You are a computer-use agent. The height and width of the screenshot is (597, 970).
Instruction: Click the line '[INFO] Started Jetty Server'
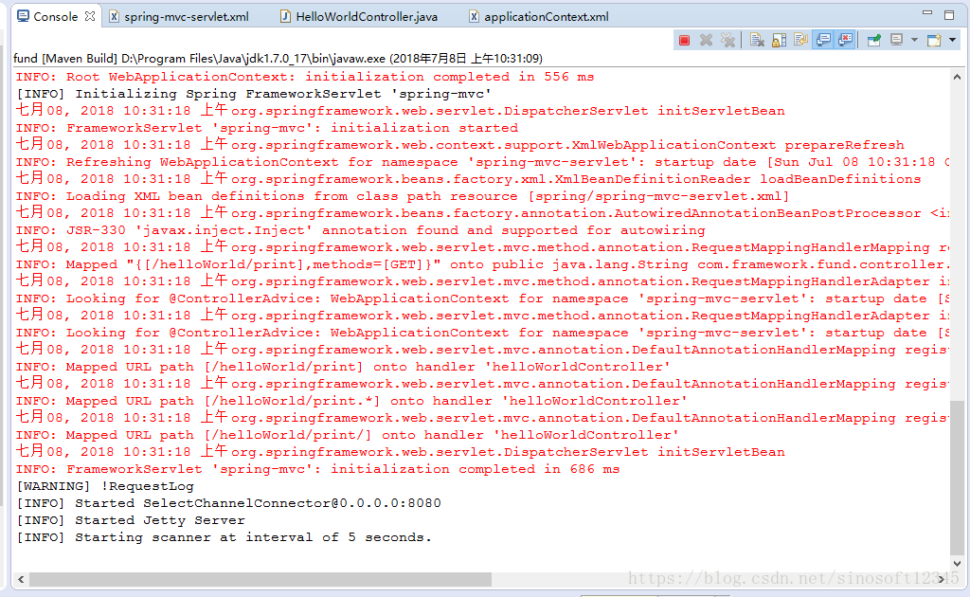click(131, 520)
